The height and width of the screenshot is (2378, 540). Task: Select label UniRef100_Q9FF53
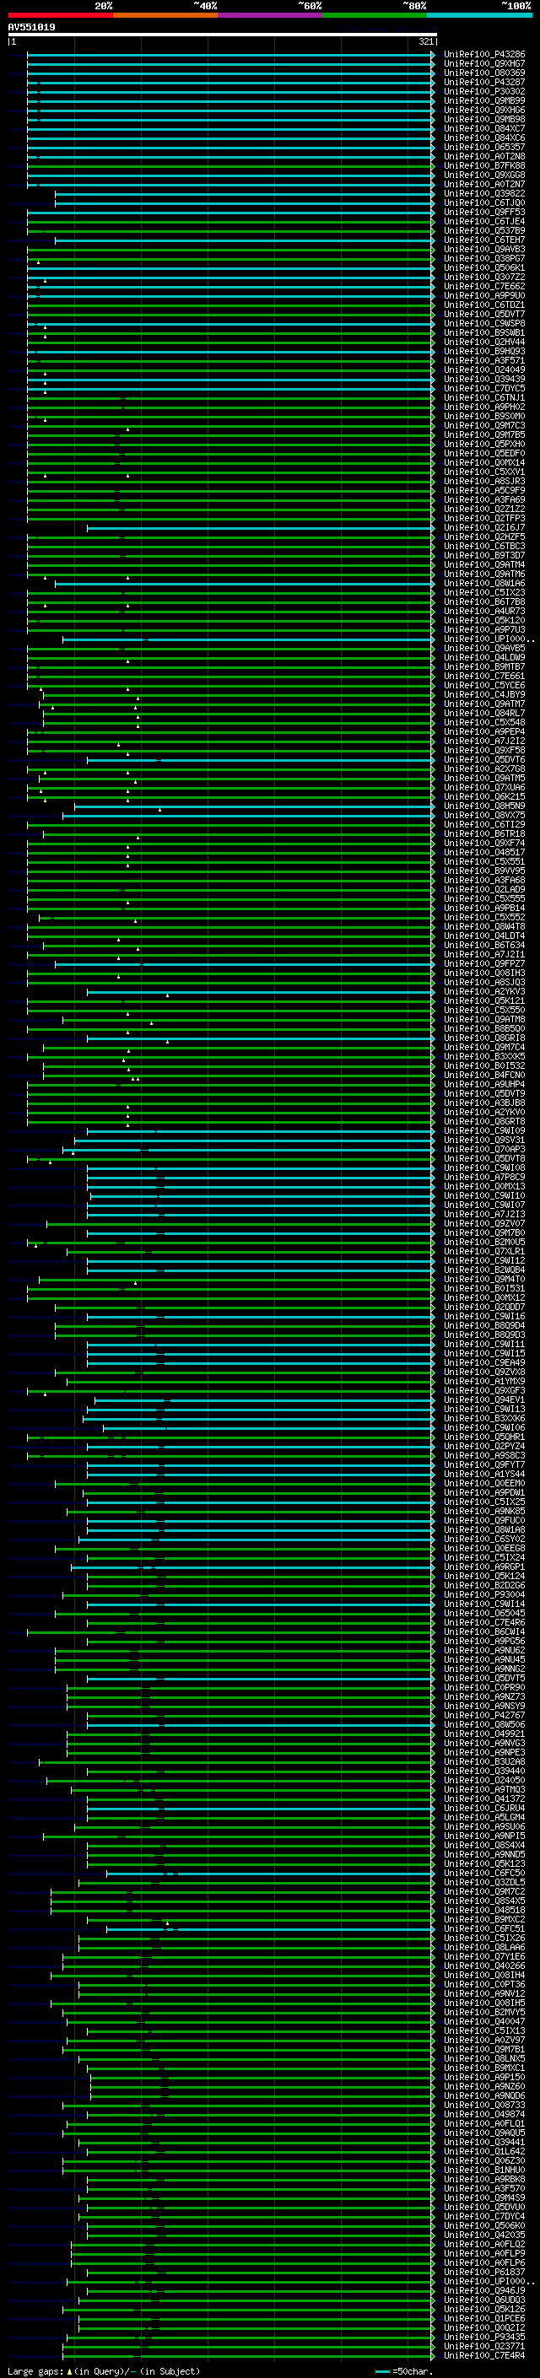(484, 213)
